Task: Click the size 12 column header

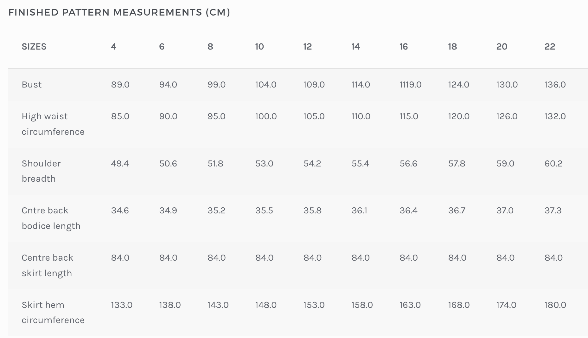Action: point(307,47)
